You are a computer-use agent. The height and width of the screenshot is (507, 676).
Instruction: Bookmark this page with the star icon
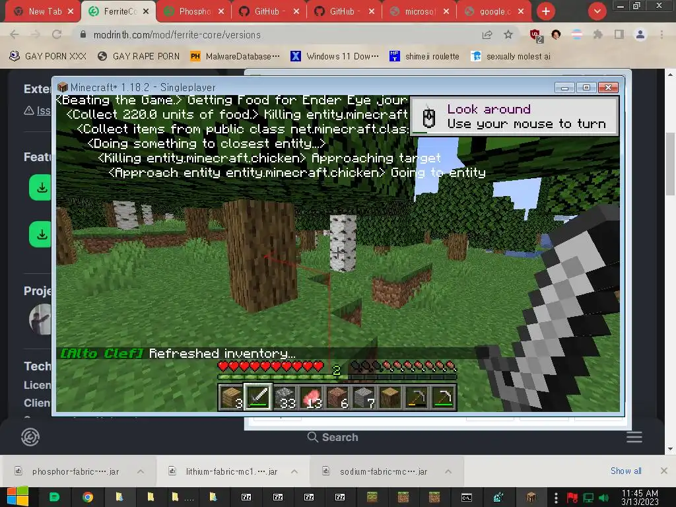508,34
